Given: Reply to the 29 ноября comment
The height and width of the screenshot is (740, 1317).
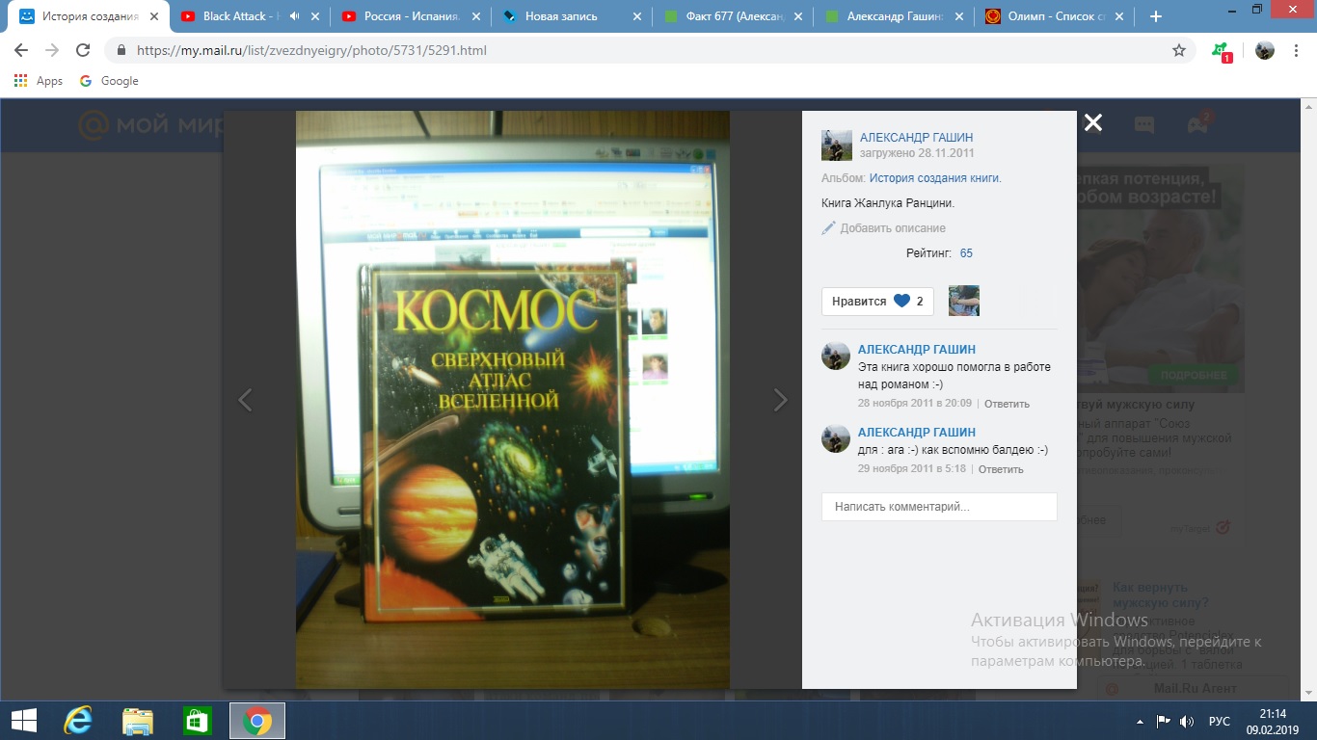Looking at the screenshot, I should (1001, 469).
